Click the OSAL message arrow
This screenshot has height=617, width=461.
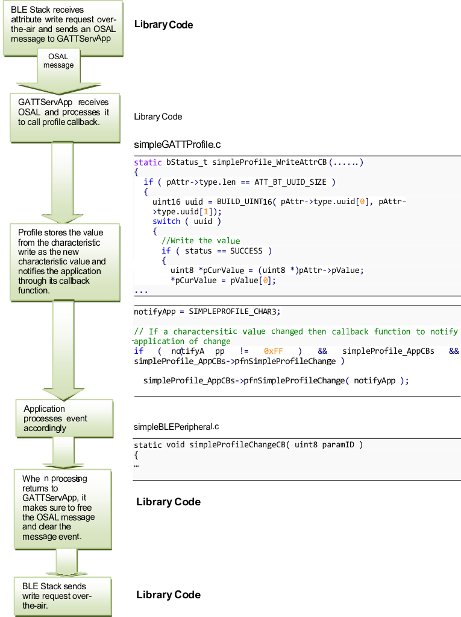pyautogui.click(x=58, y=68)
